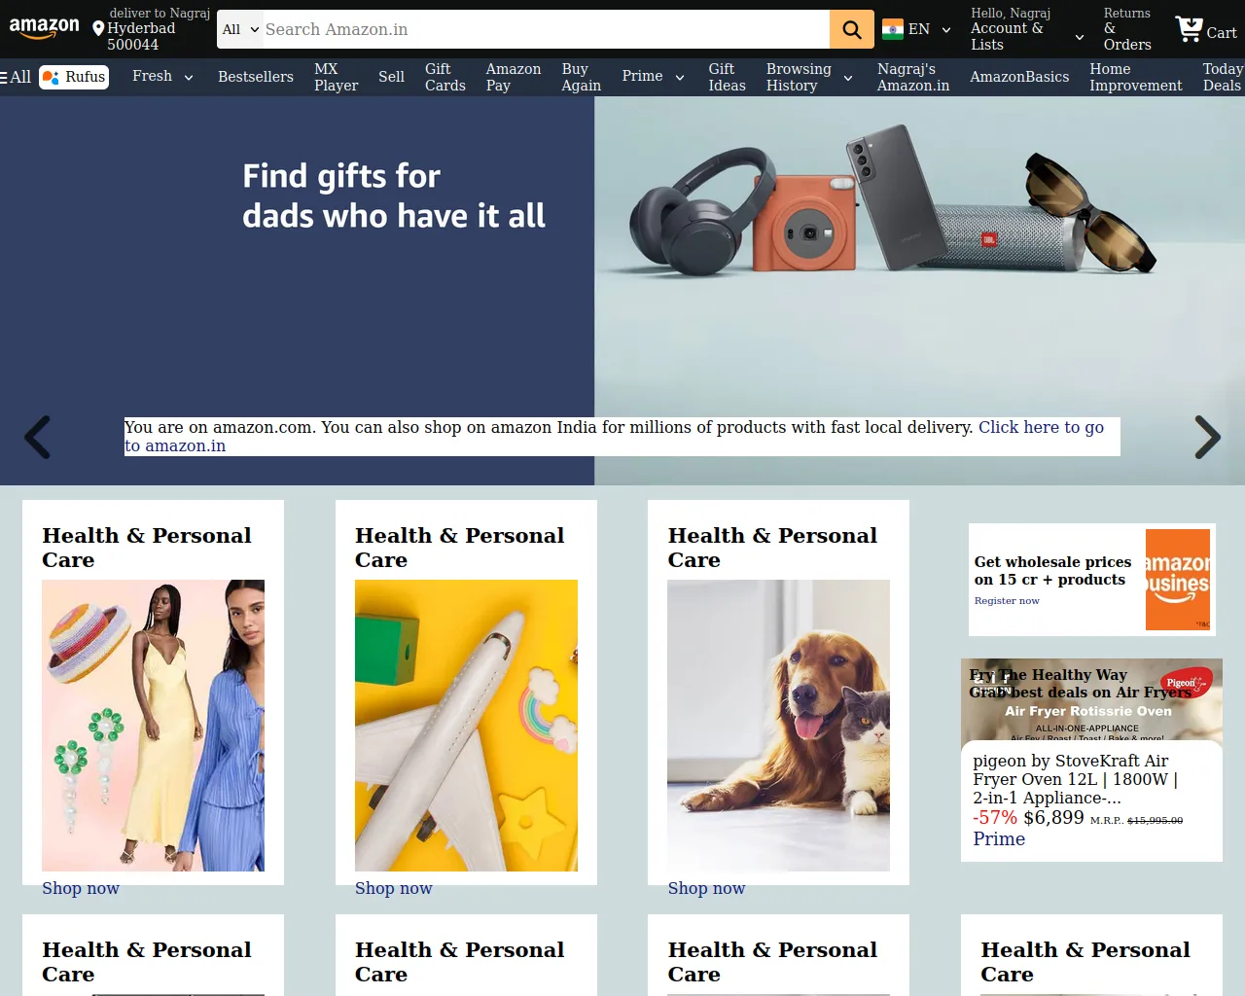Open the shopping cart

[x=1206, y=29]
